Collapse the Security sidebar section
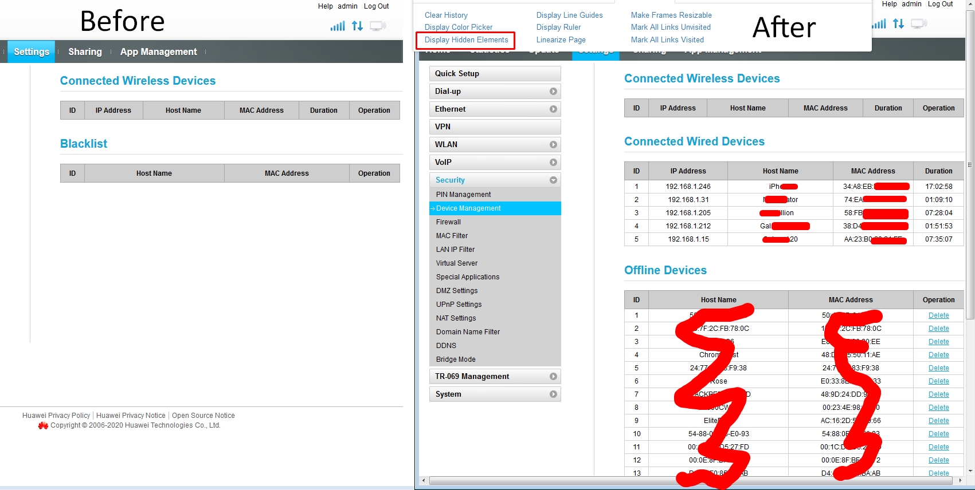975x490 pixels. [x=553, y=180]
